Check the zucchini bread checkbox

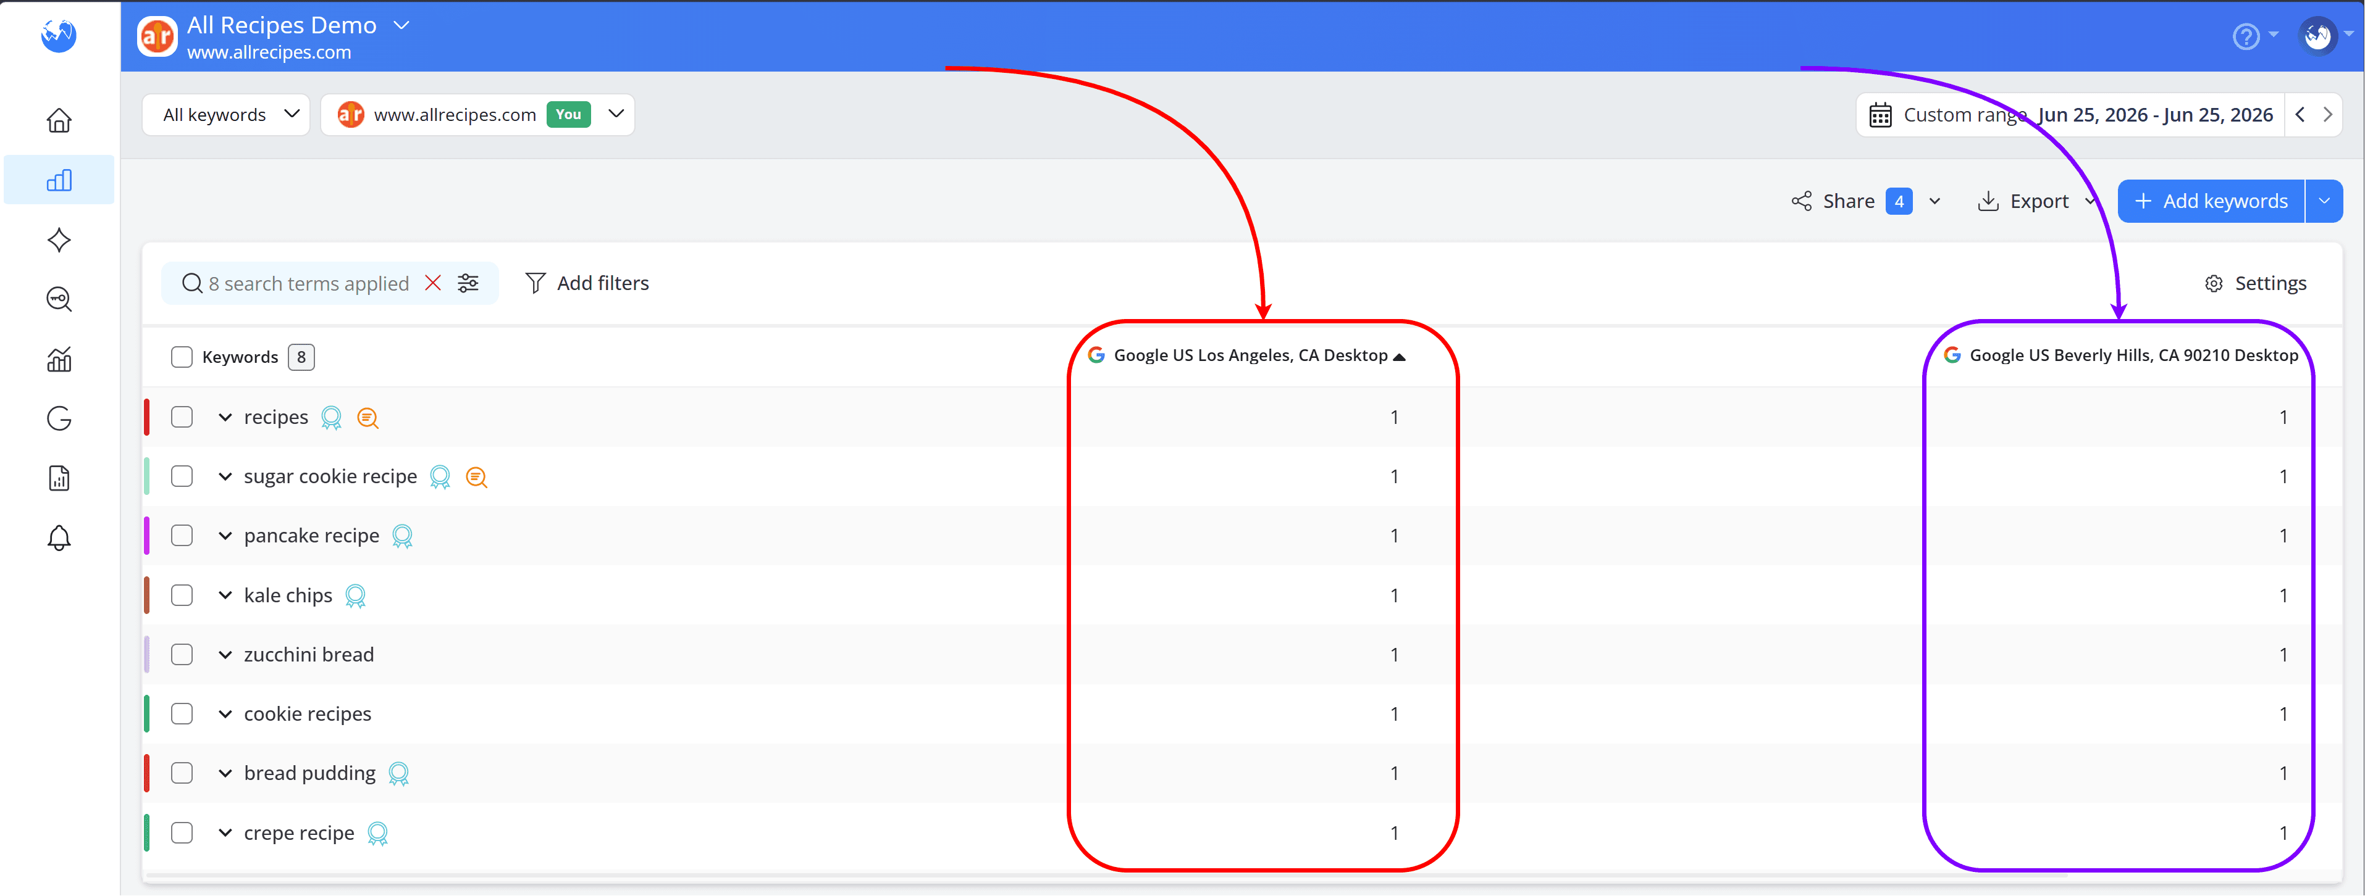click(182, 655)
